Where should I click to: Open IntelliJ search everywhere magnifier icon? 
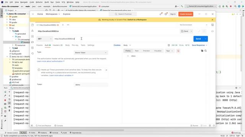235,6
